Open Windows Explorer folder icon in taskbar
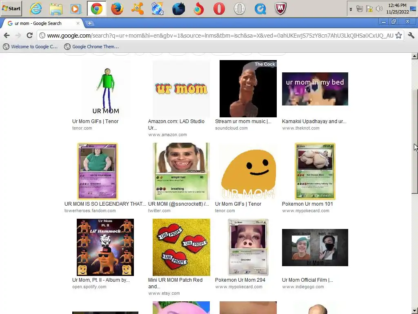 click(56, 9)
